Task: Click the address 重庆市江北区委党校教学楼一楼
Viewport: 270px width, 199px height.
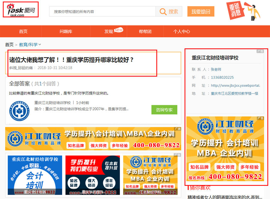Action: (235, 94)
